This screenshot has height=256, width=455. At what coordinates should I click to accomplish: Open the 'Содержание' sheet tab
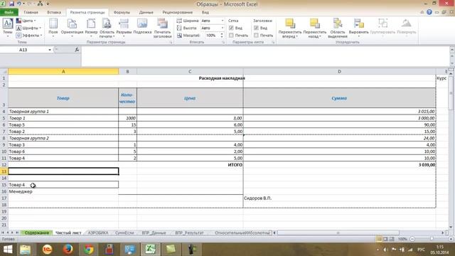click(36, 233)
